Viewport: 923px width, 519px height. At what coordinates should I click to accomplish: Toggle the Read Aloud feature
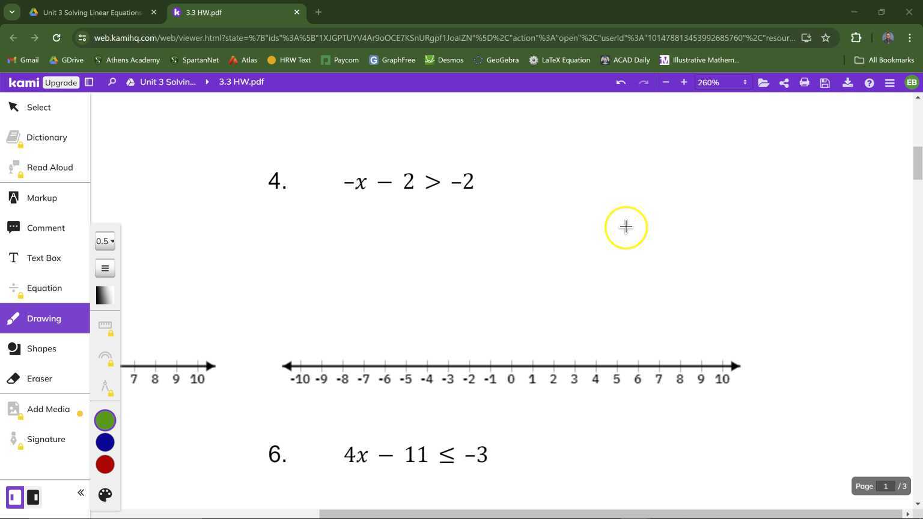[49, 167]
